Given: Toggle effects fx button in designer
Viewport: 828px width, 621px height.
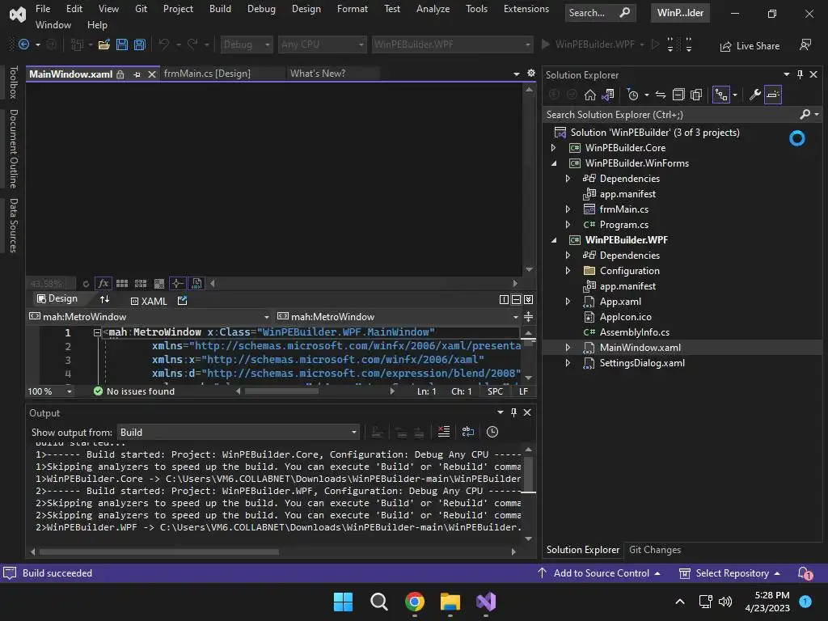Looking at the screenshot, I should 103,284.
